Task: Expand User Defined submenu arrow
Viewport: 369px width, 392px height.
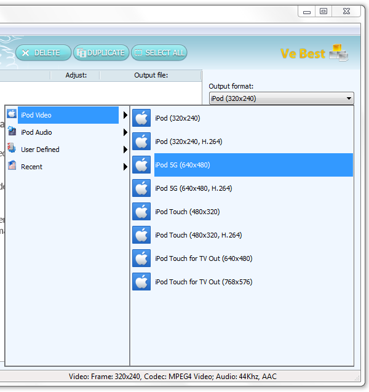Action: click(x=125, y=150)
